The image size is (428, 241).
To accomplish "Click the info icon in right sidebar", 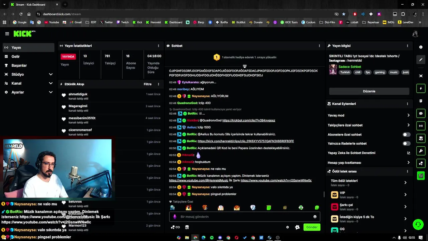I will [421, 47].
